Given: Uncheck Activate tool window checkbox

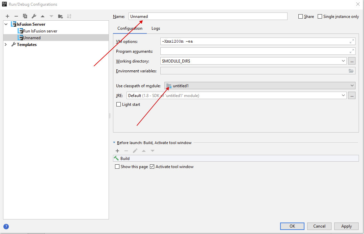Looking at the screenshot, I should [152, 167].
